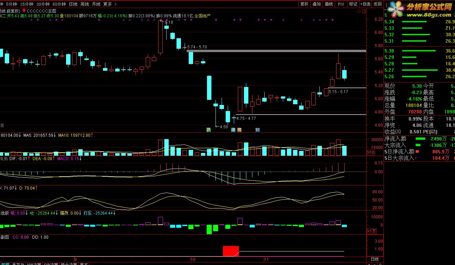Screen dimensions: 455x265
Task: Select the 5.34 sell price row
Action: coord(419,22)
